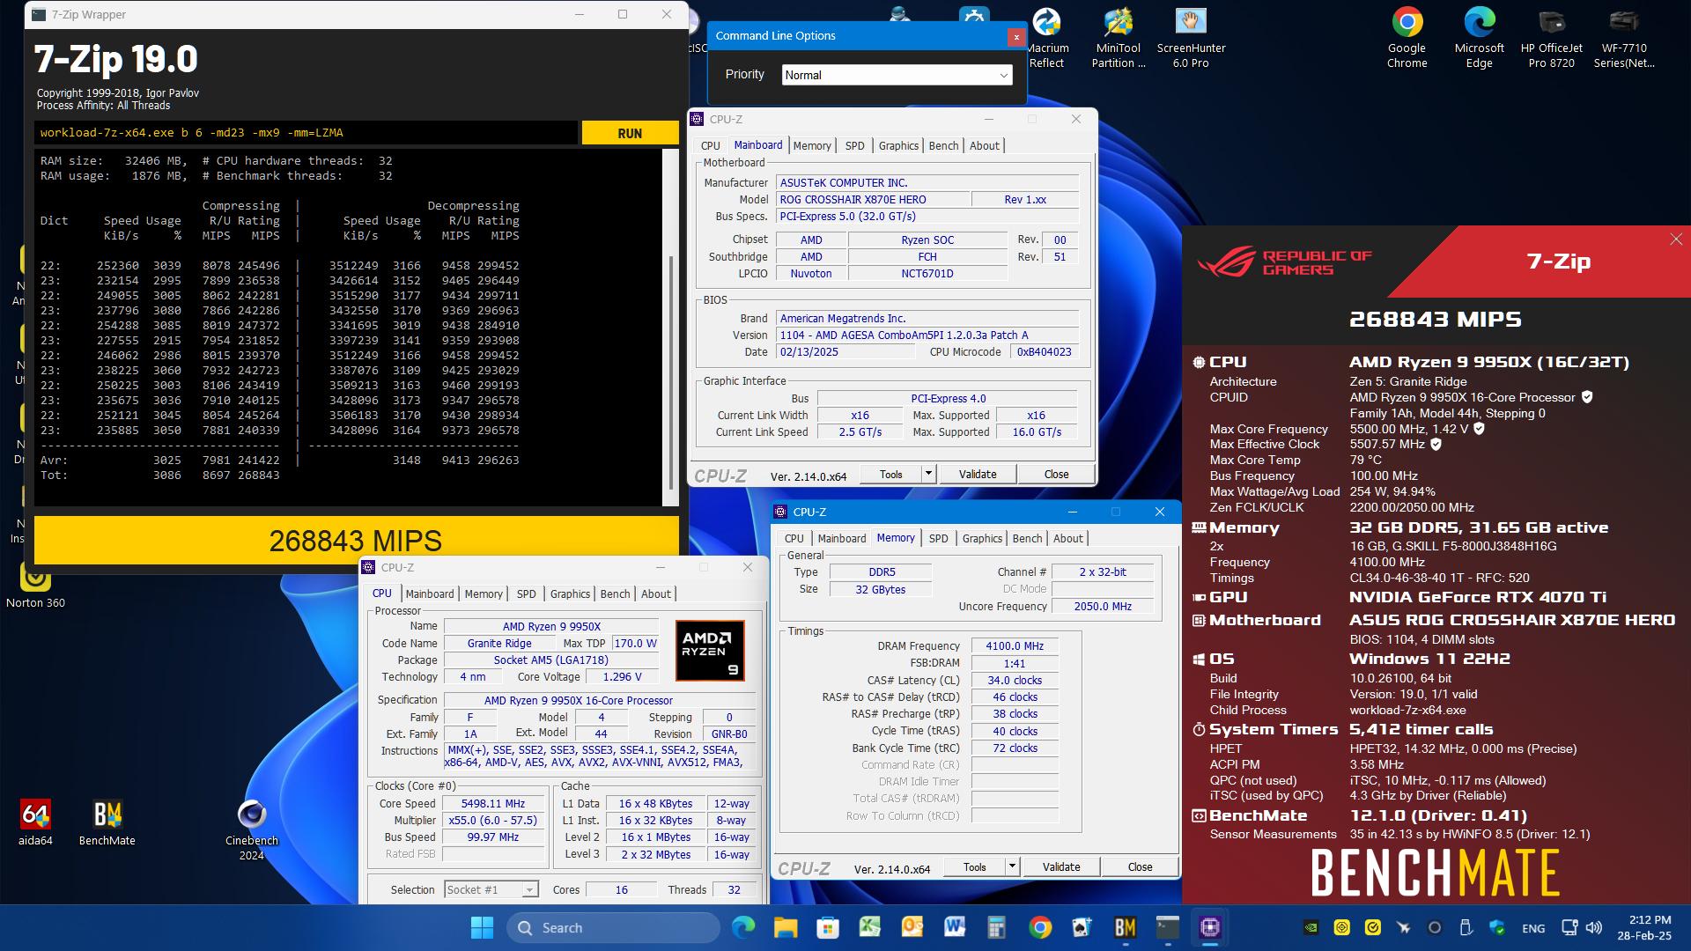
Task: Click the taskbar Search box
Action: [613, 927]
